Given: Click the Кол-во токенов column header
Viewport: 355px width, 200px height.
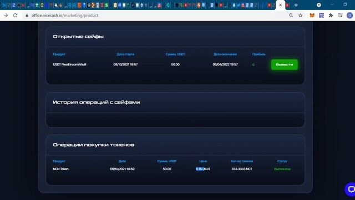Looking at the screenshot, I should 242,161.
